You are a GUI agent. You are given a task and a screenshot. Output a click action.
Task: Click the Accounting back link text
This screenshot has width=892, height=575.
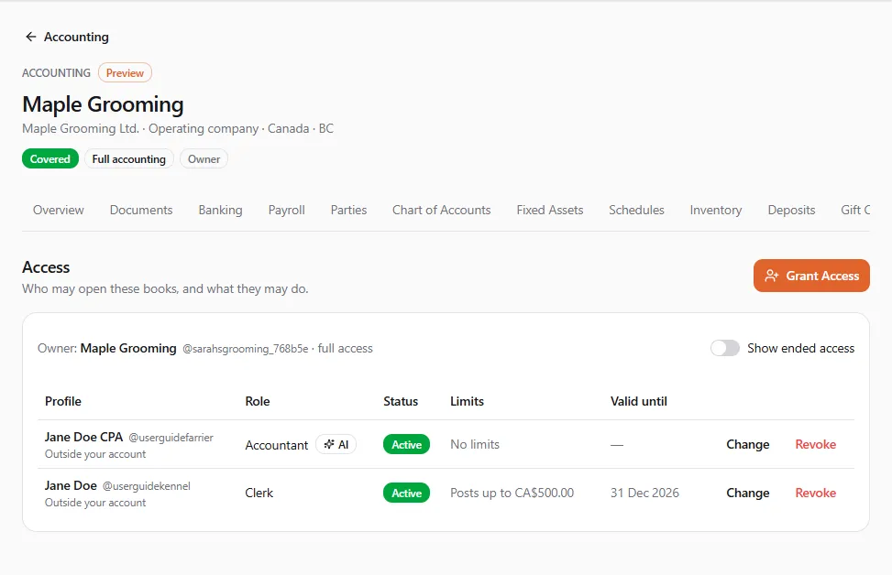pos(76,37)
